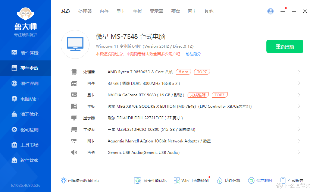Click the 硬件评测 gauge icon

[14, 84]
